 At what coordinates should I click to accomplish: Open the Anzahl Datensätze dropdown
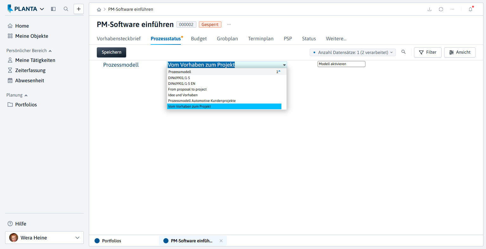tap(353, 52)
